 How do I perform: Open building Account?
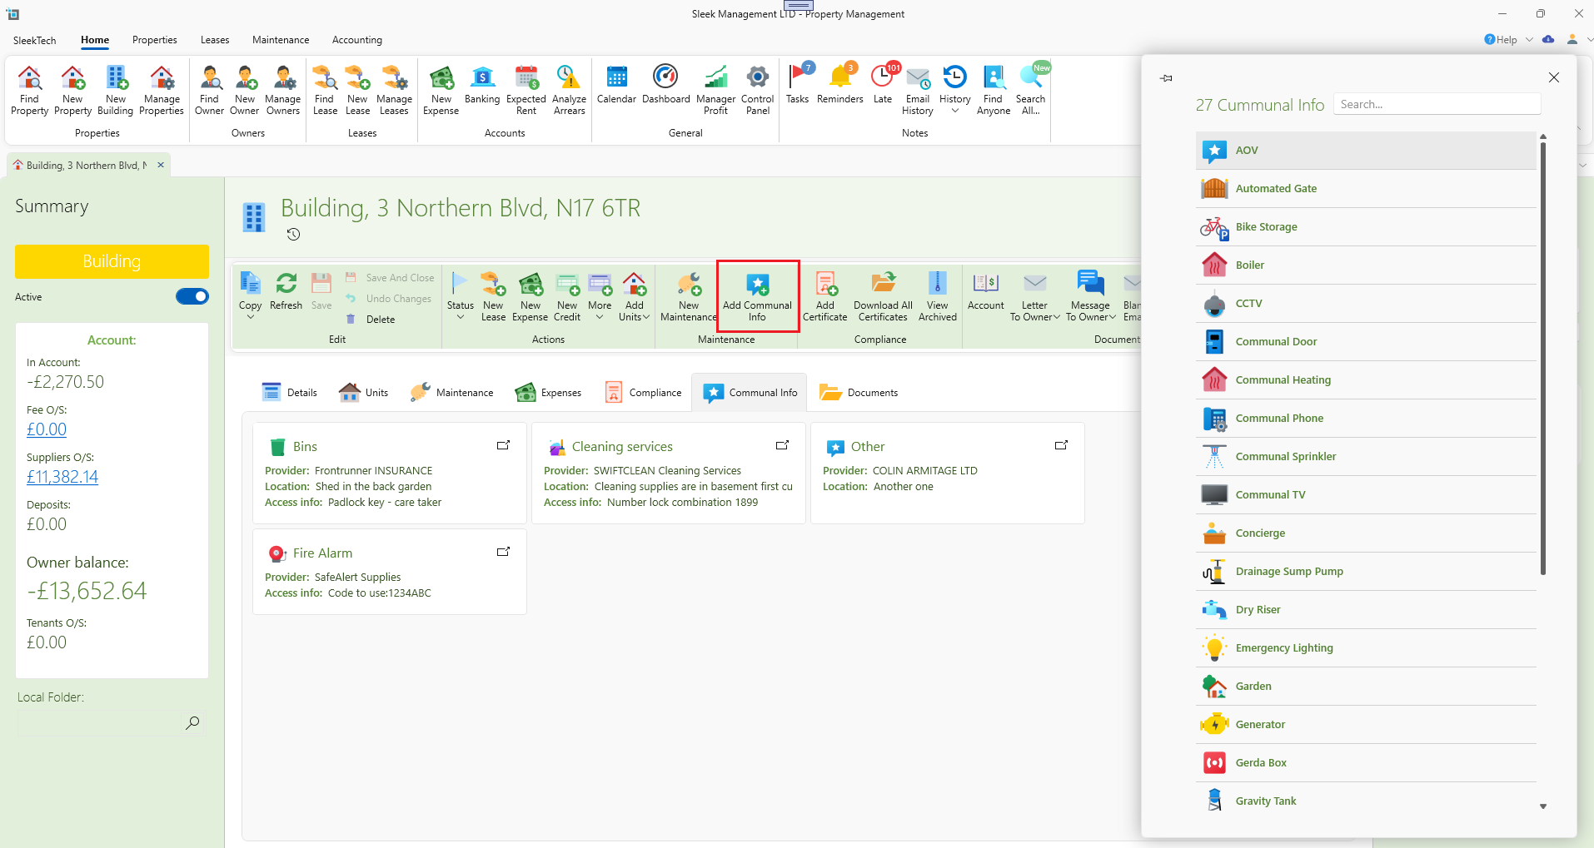[986, 291]
